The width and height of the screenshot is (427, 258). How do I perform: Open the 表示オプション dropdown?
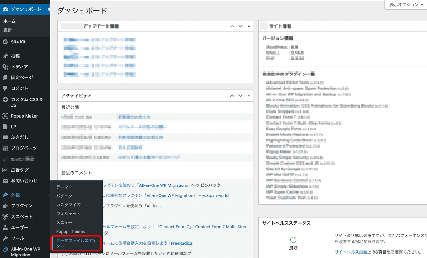[x=406, y=5]
